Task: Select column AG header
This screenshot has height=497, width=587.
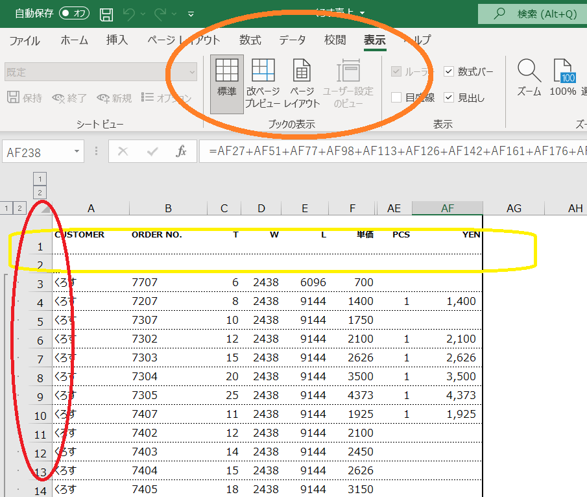Action: (x=514, y=208)
